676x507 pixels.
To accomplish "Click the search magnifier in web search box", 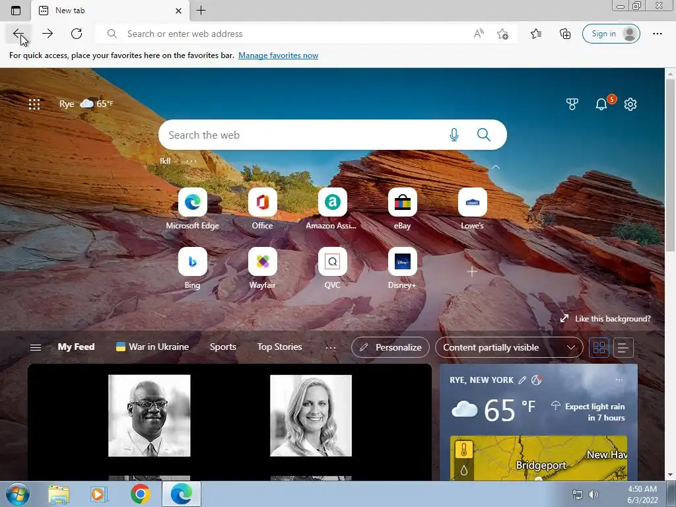I will [x=484, y=135].
